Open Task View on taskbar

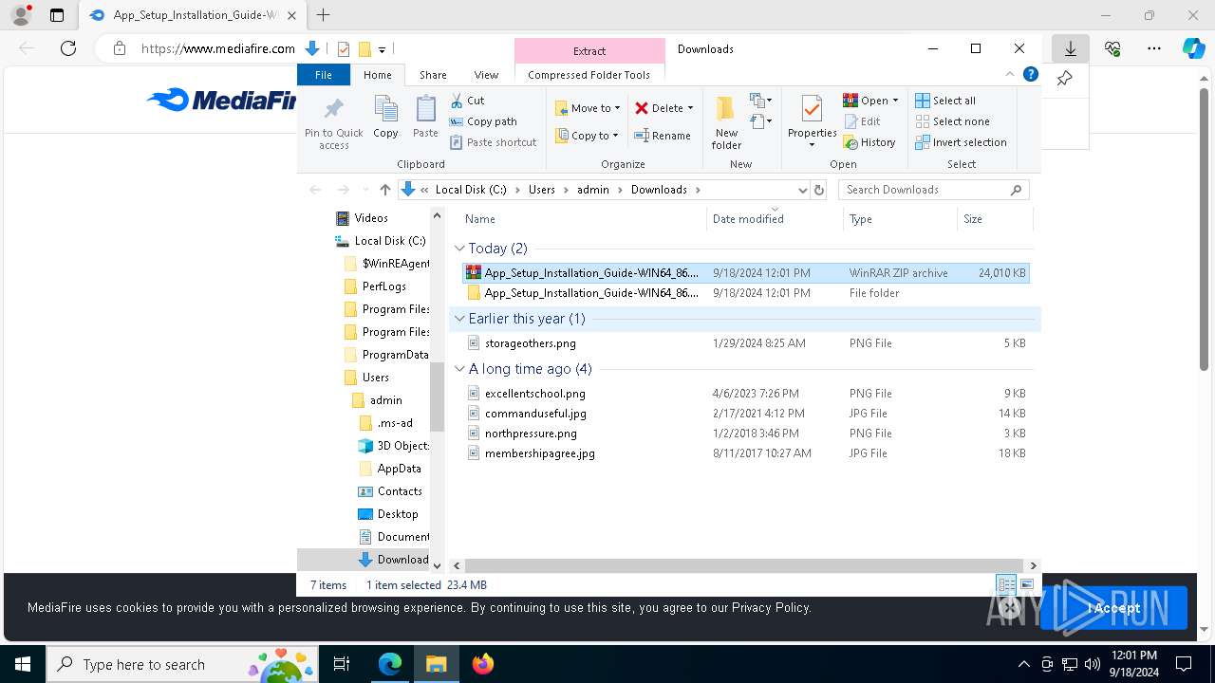coord(342,664)
